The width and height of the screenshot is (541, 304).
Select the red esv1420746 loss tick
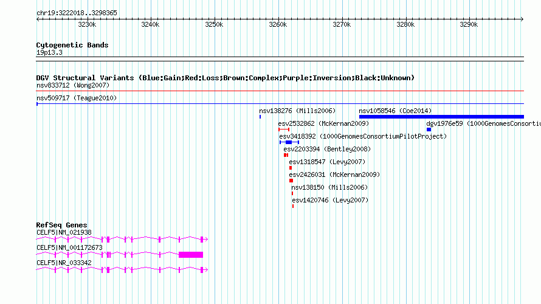point(293,206)
